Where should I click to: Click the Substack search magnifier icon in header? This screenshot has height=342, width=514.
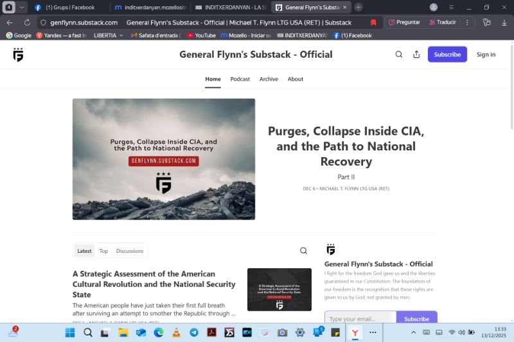tap(399, 55)
